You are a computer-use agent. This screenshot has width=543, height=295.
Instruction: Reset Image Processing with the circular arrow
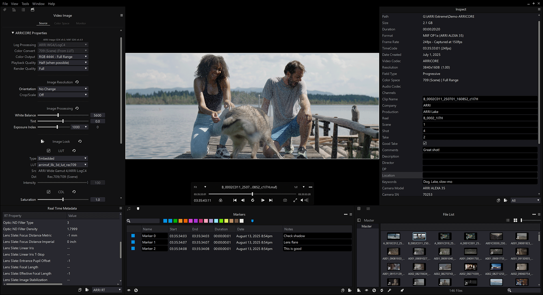point(77,109)
